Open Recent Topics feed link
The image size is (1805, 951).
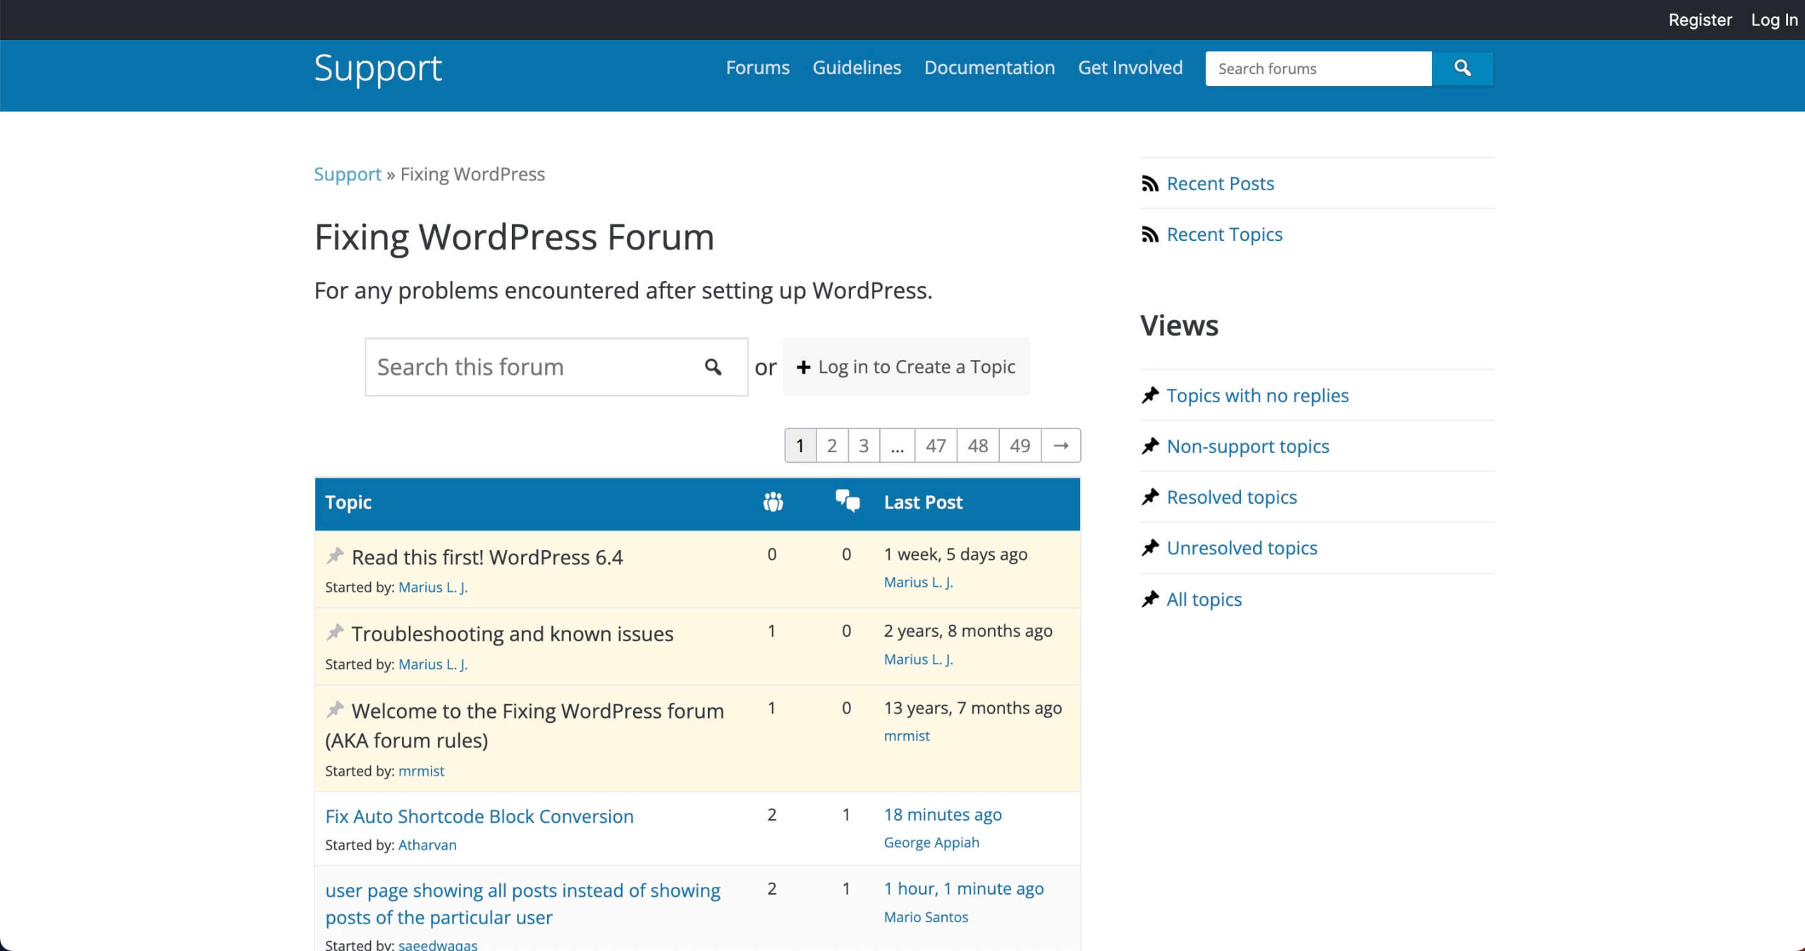(x=1224, y=235)
